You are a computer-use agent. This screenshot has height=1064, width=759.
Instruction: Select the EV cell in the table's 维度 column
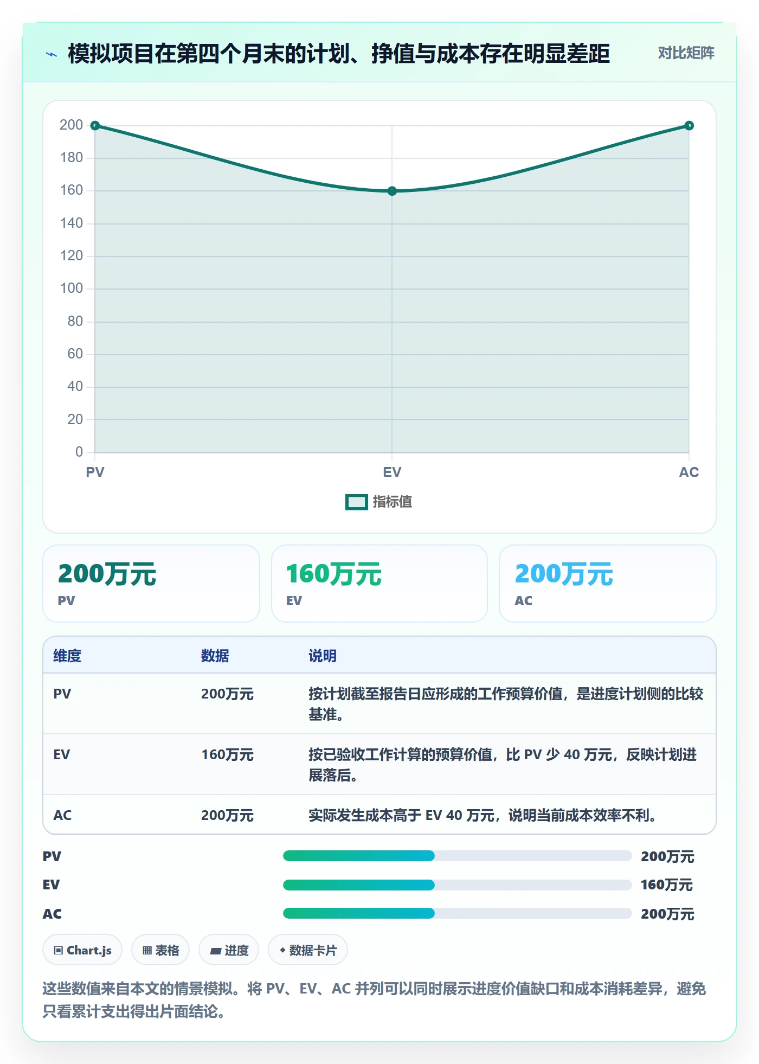(62, 755)
